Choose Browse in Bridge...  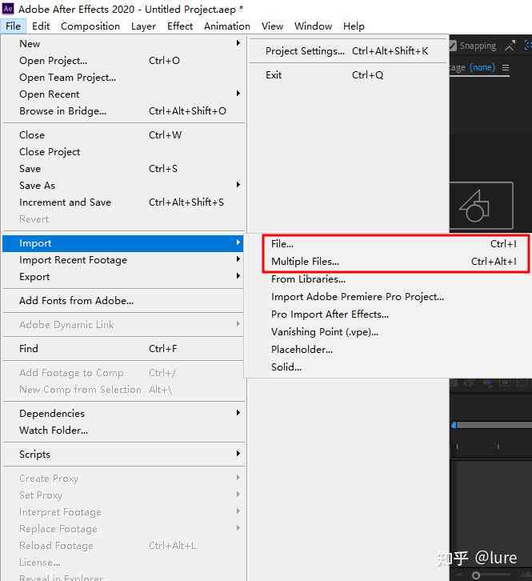pyautogui.click(x=123, y=110)
